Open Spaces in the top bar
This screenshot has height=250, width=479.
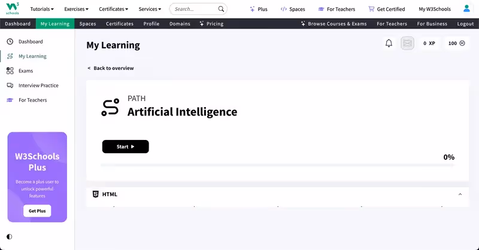(293, 9)
